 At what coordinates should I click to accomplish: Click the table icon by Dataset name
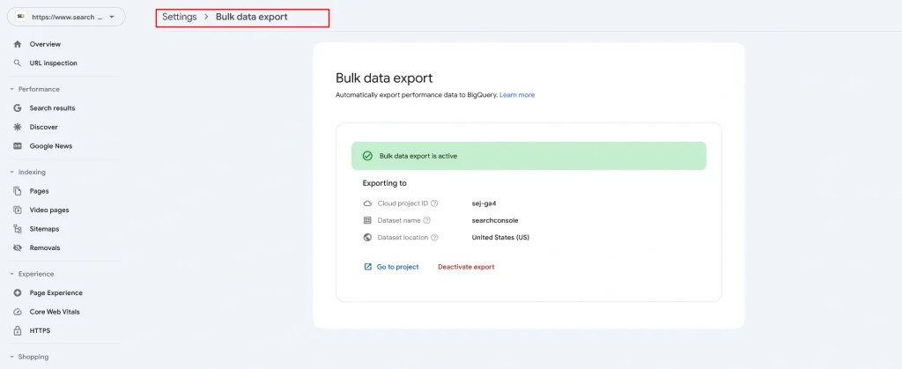click(367, 220)
